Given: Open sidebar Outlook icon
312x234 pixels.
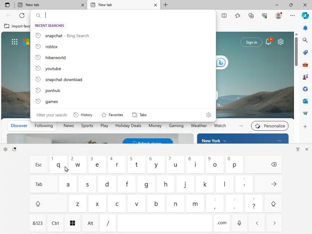Looking at the screenshot, I should (x=305, y=101).
